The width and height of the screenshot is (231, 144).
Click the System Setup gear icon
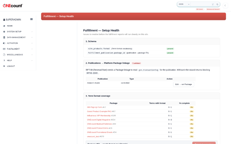pos(4,31)
